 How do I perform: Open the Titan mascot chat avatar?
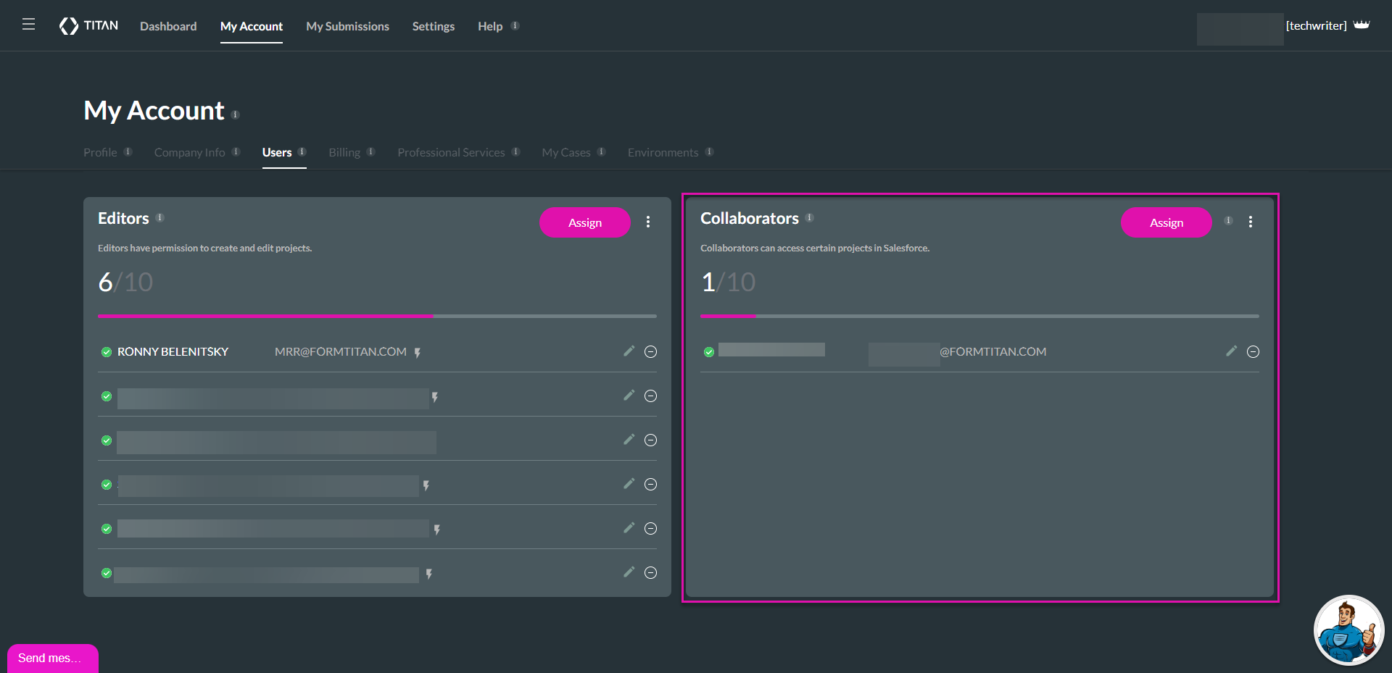[x=1348, y=630]
